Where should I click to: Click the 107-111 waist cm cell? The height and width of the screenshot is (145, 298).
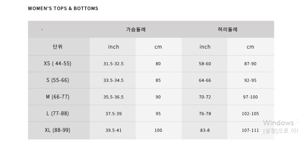pos(250,130)
